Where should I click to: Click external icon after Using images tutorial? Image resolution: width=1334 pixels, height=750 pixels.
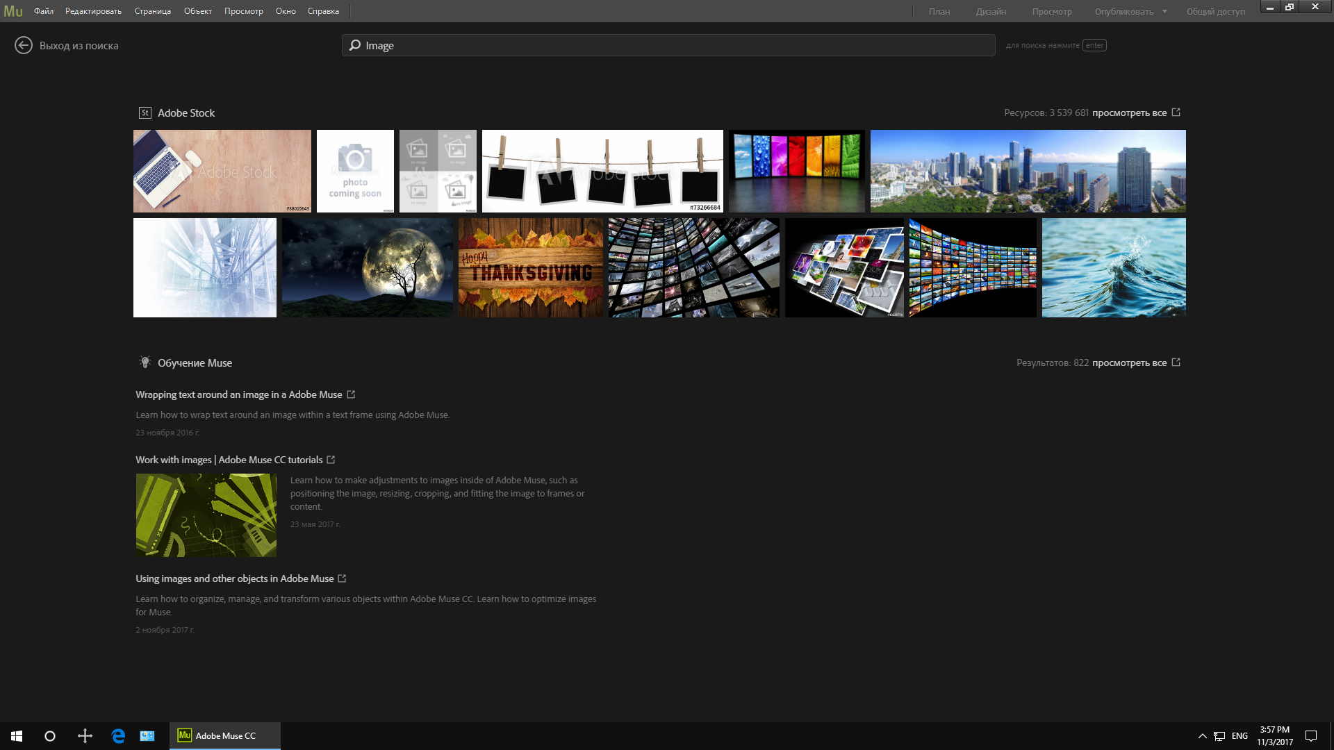(342, 578)
